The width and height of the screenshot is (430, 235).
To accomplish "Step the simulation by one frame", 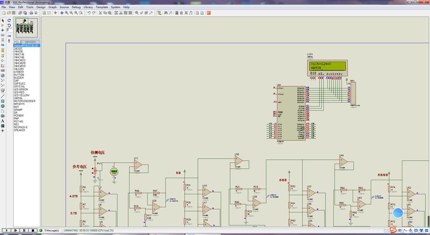I will 15,230.
